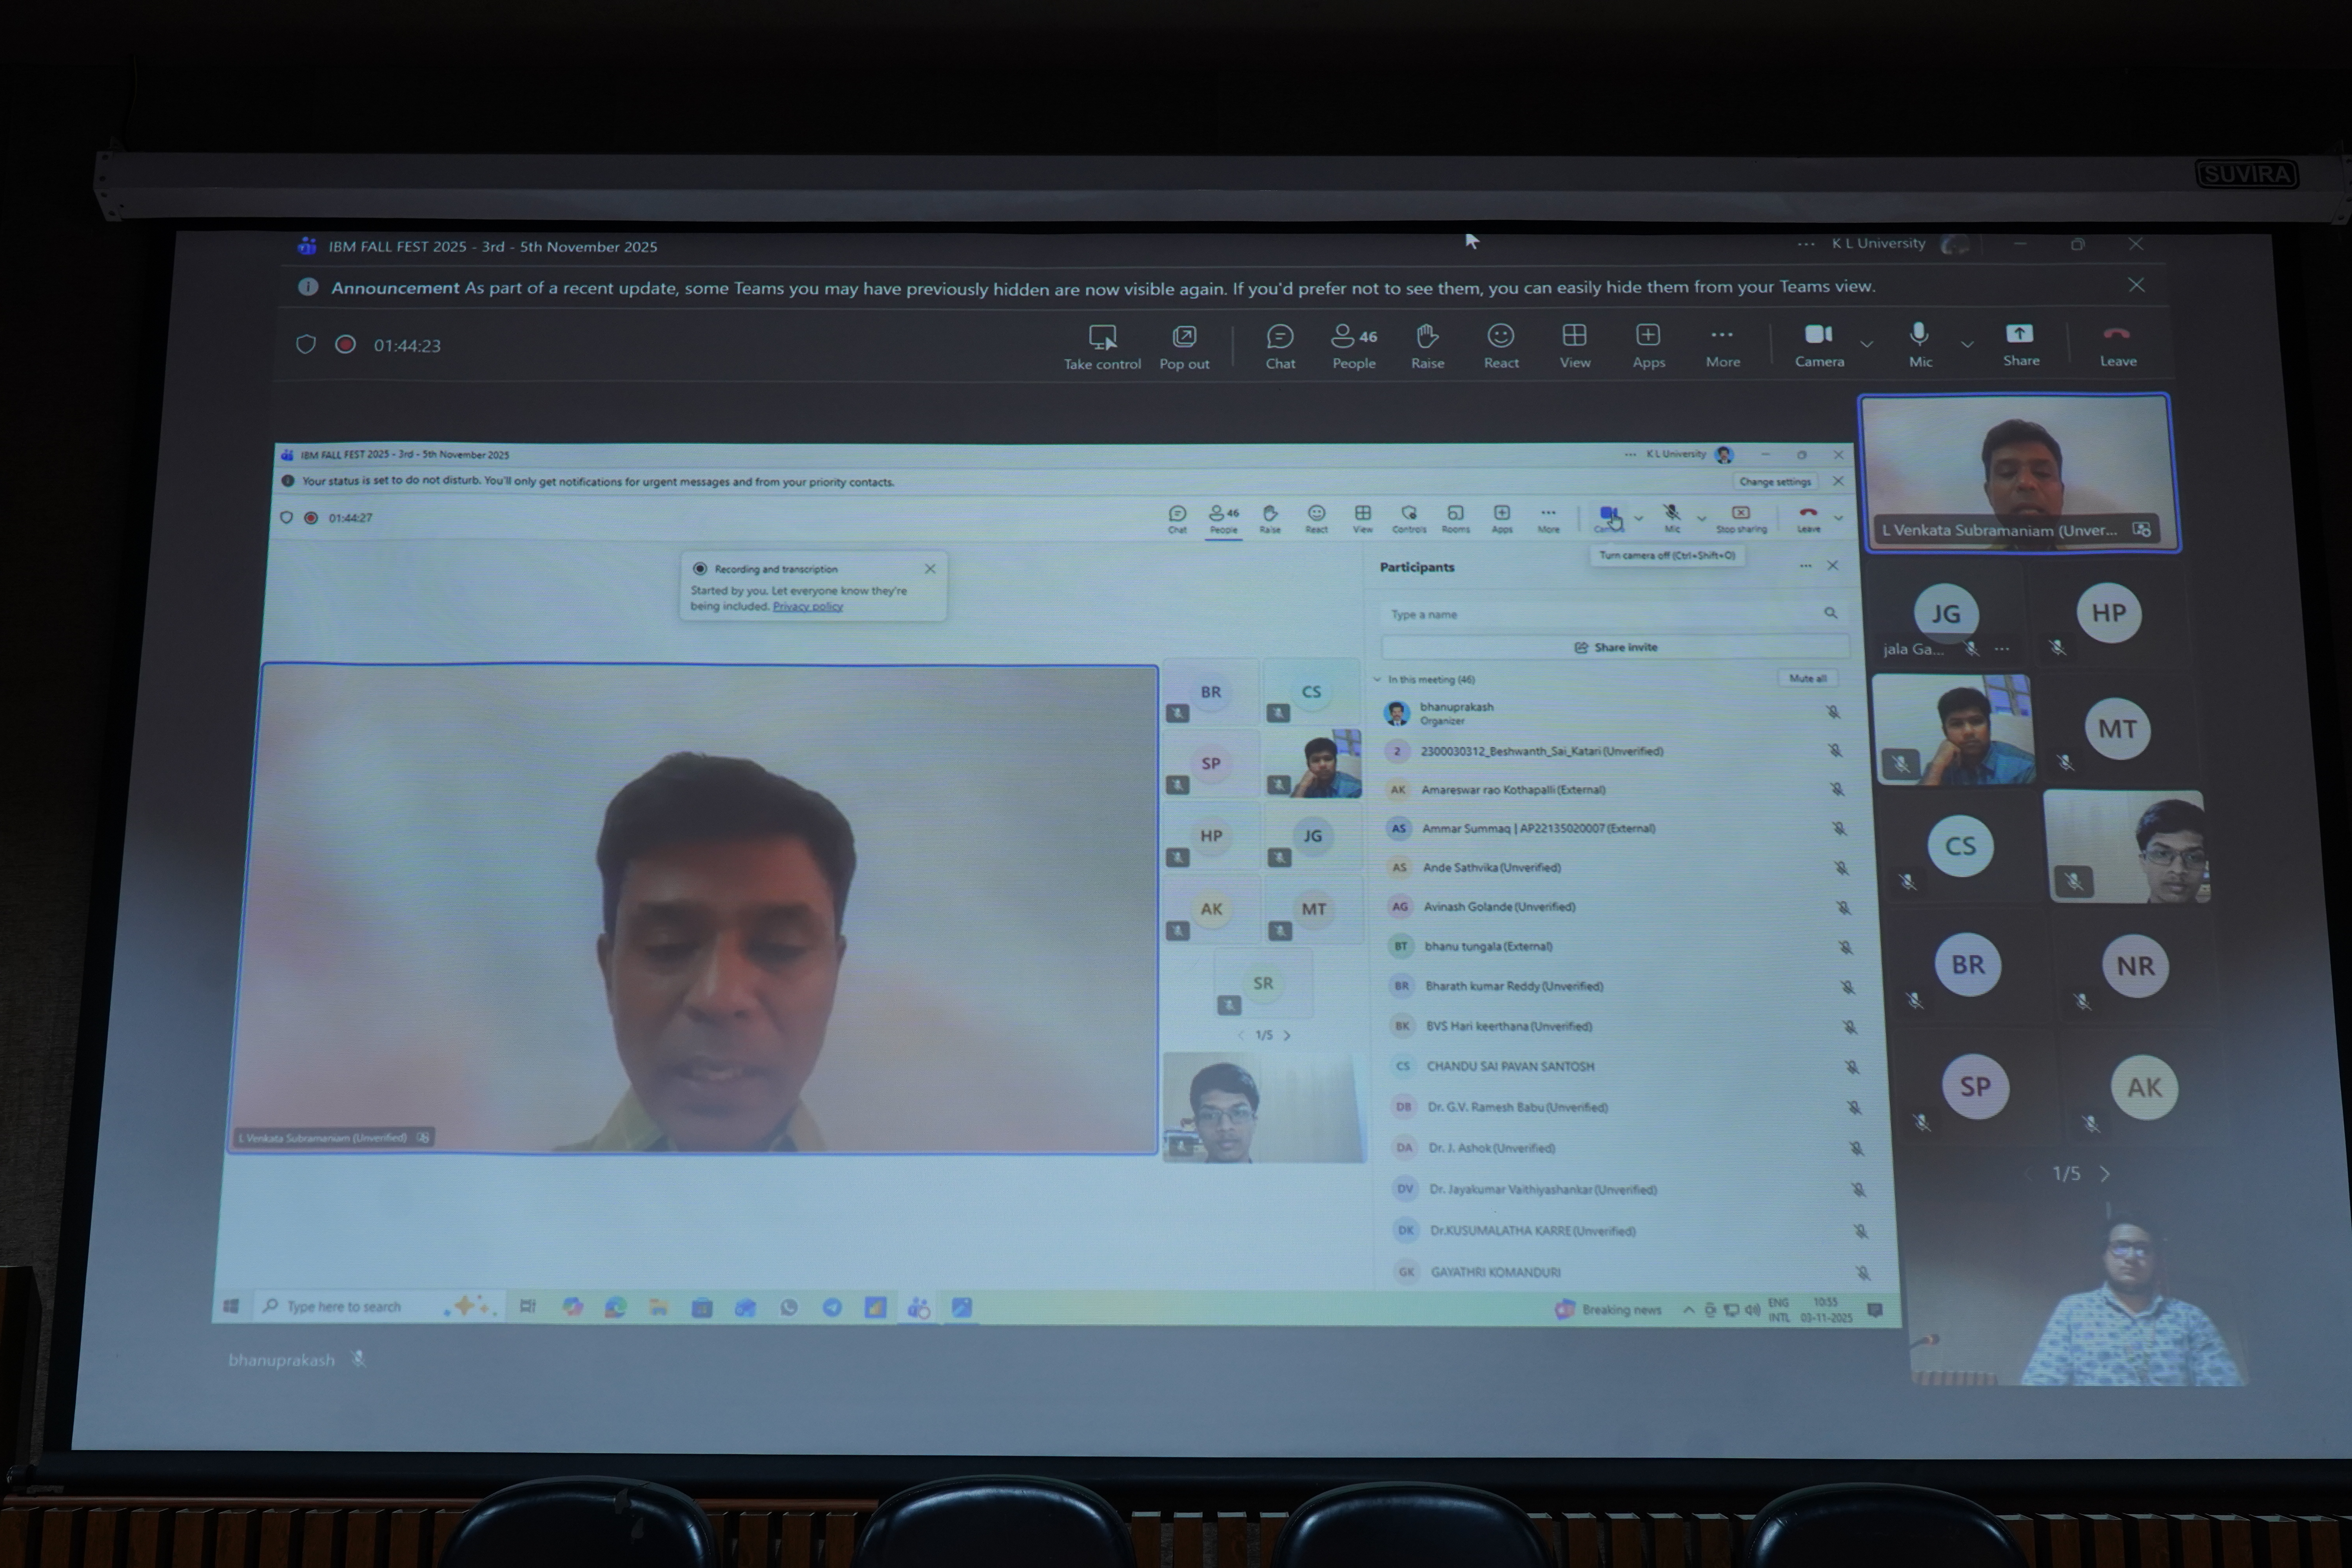Show hidden icons in the taskbar system tray
Viewport: 2352px width, 1568px height.
click(1688, 1310)
